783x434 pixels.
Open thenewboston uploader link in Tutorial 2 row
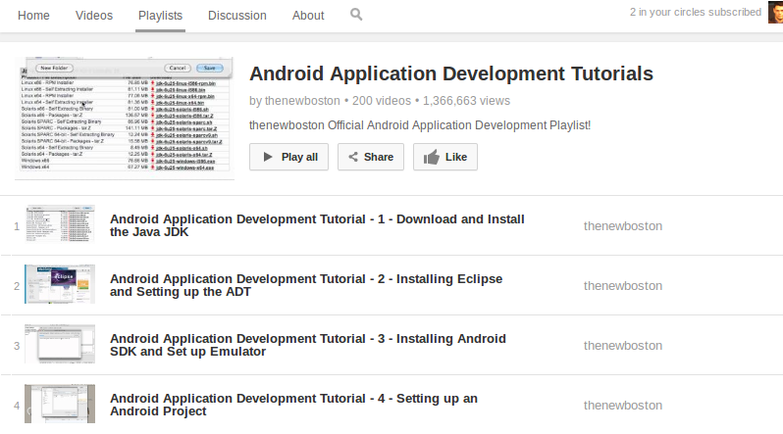coord(623,286)
